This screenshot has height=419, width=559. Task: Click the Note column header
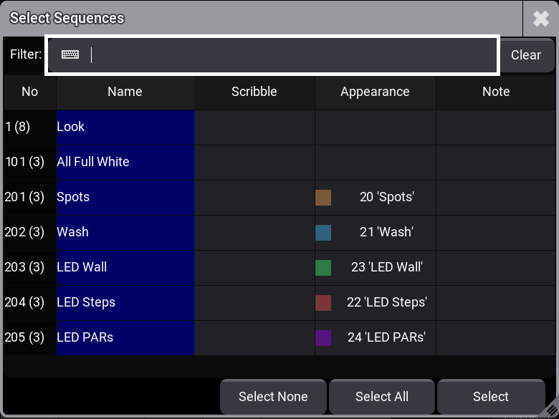(x=495, y=92)
